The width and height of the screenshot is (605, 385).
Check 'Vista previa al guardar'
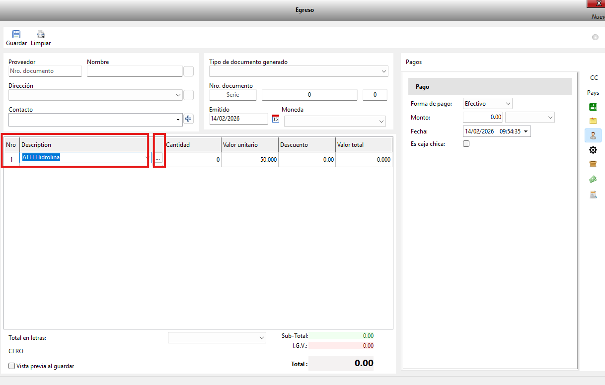12,366
